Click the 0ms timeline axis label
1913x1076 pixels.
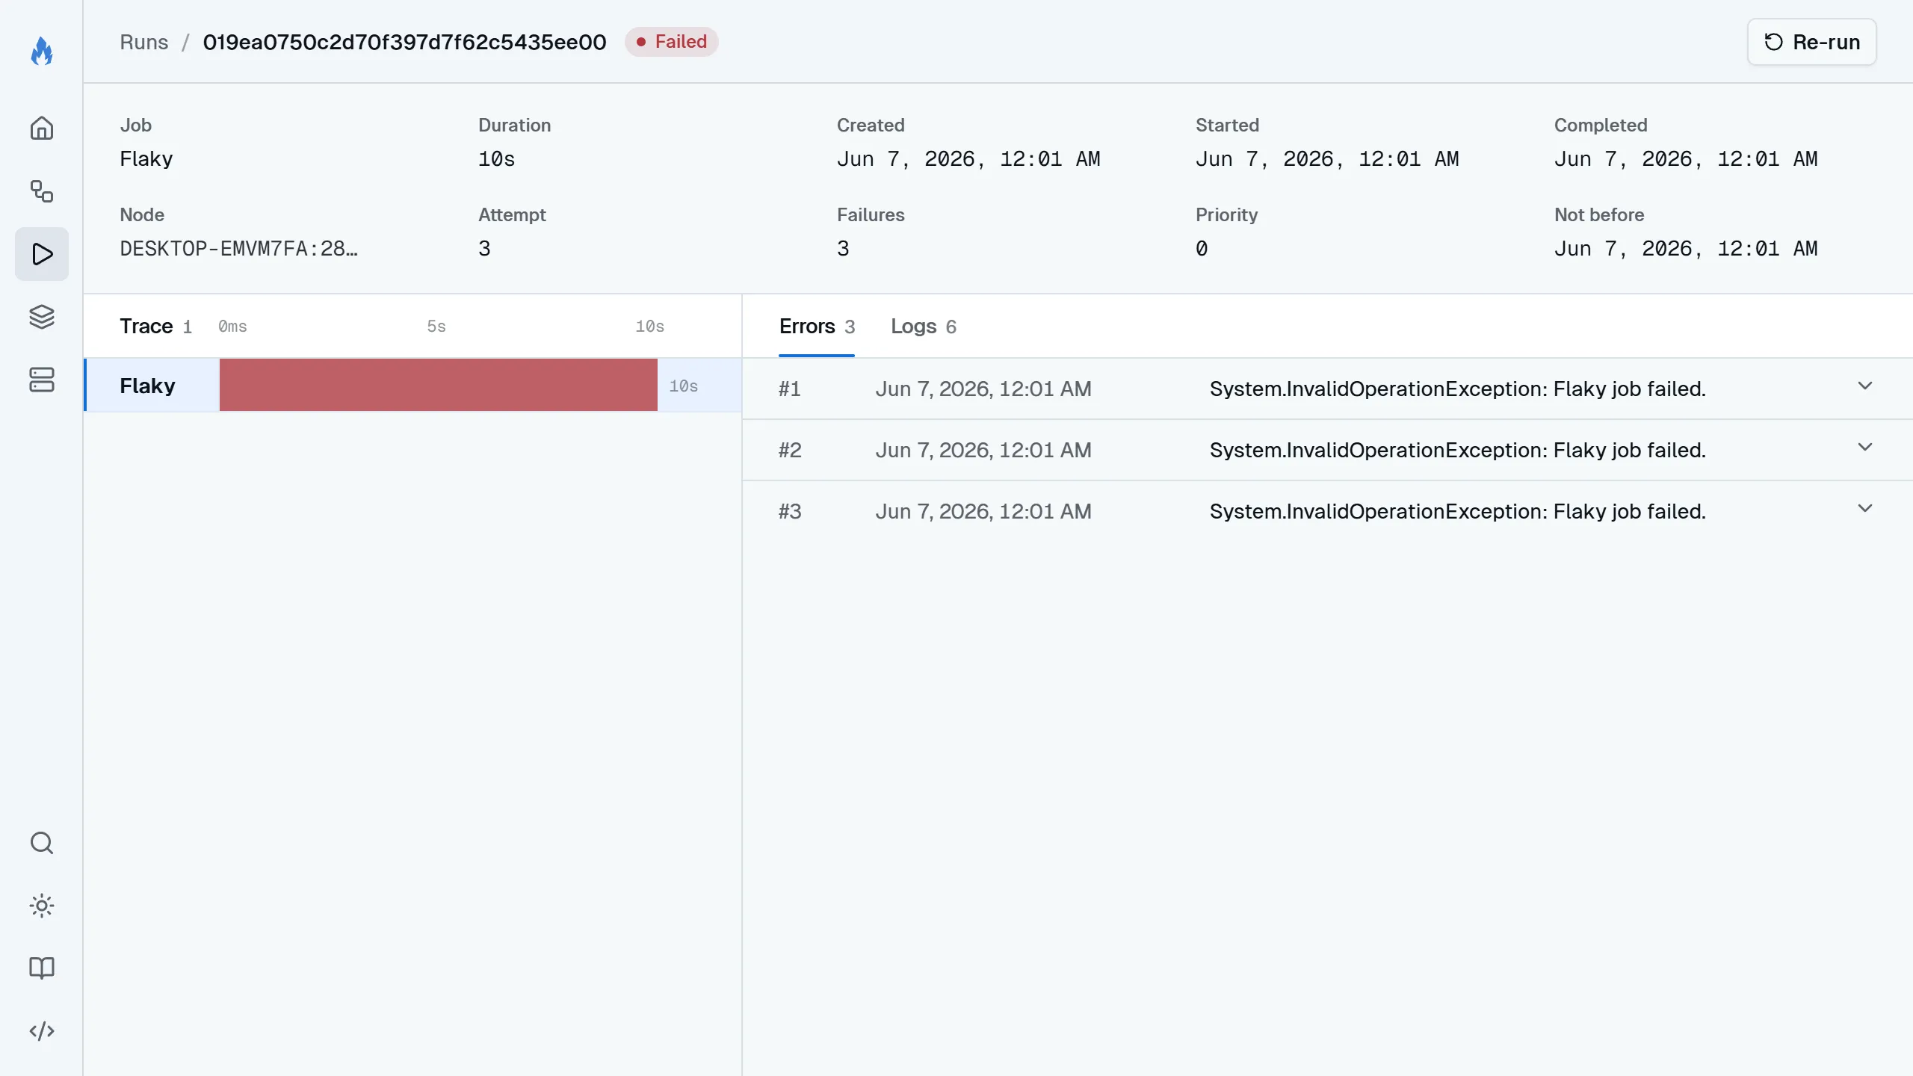pos(232,327)
